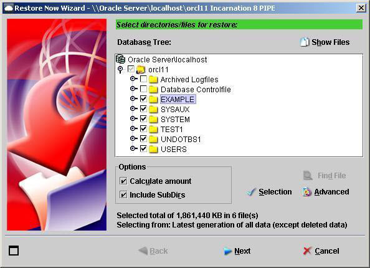Click the square icon at bottom left
This screenshot has width=370, height=268.
pos(14,251)
